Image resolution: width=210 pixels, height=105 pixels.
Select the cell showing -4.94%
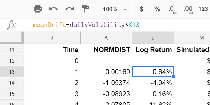153,83
